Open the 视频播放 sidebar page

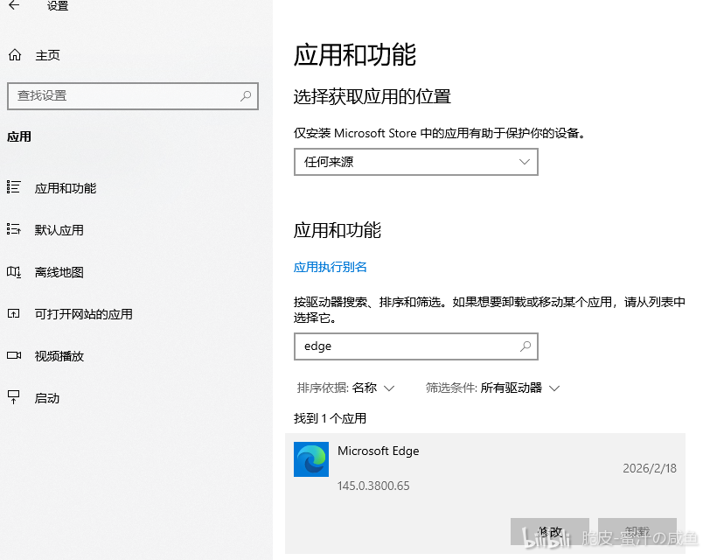(x=59, y=356)
